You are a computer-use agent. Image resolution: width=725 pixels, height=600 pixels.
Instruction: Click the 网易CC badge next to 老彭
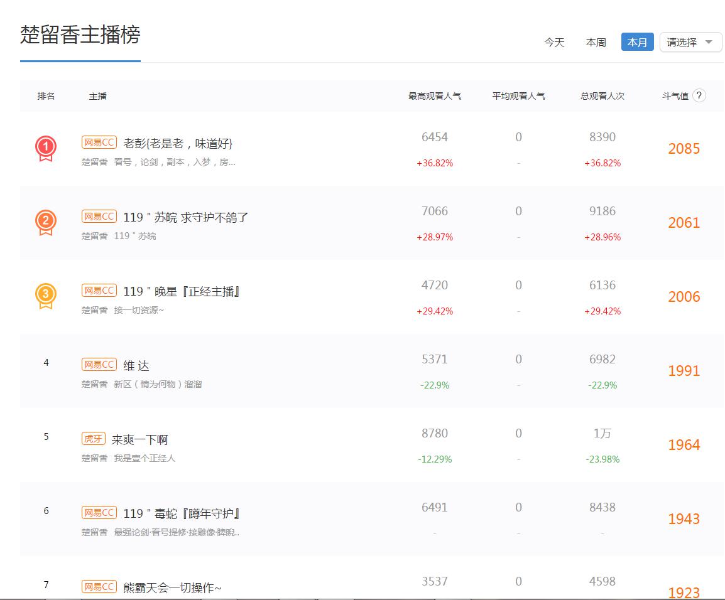pyautogui.click(x=98, y=142)
